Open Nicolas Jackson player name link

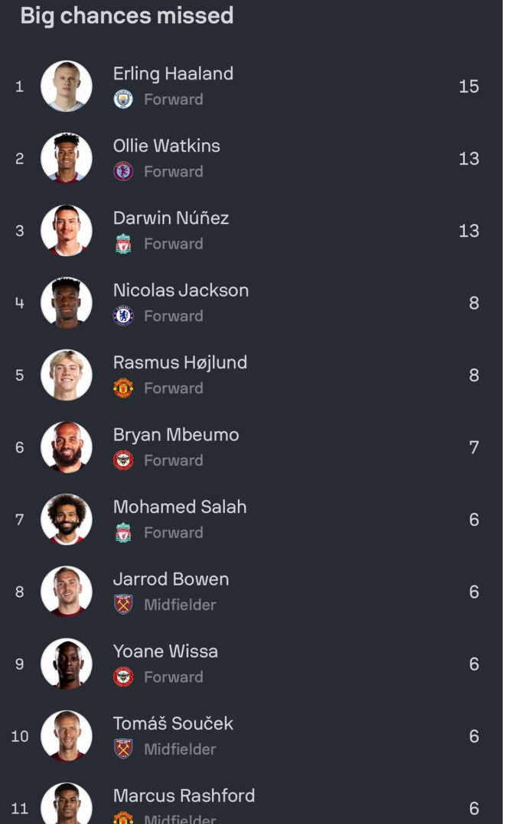point(181,290)
